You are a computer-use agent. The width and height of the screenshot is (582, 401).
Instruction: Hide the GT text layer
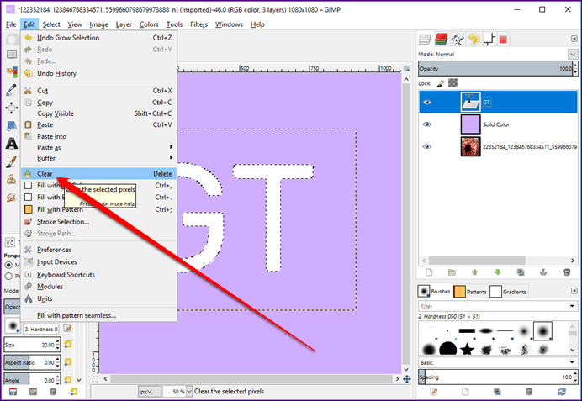[x=427, y=102]
